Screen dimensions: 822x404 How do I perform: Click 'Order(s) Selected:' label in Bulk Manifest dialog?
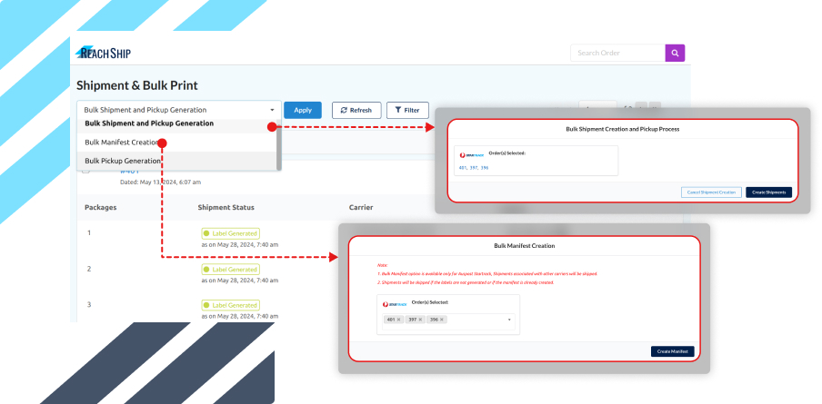tap(430, 302)
